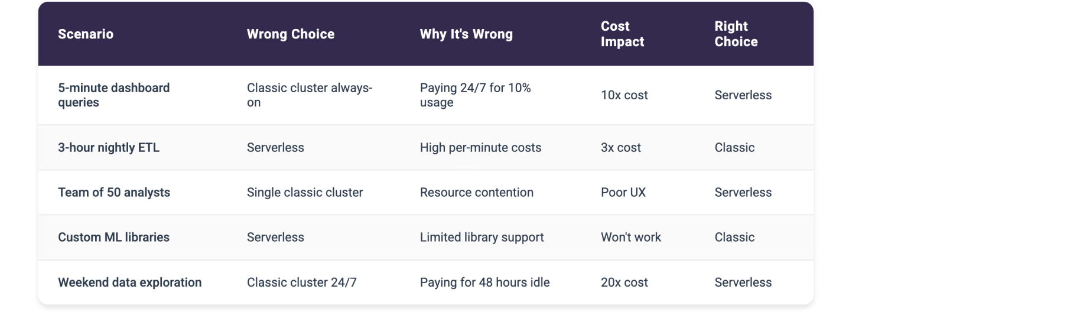Click the Paying for 48 hours idle cell

coord(484,283)
